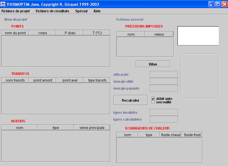Select the 'P (bar)' column header
This screenshot has height=166, width=228.
[x=70, y=33]
